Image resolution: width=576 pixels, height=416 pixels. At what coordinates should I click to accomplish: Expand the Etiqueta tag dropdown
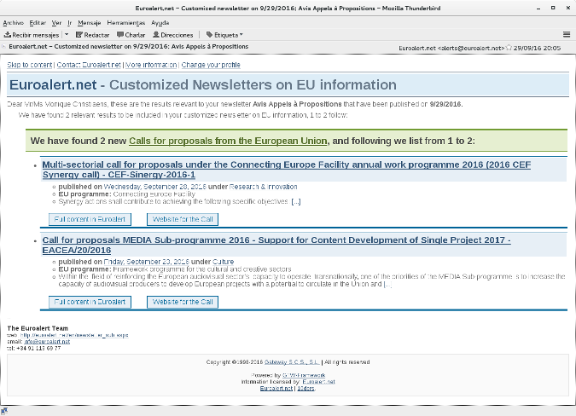pyautogui.click(x=224, y=35)
